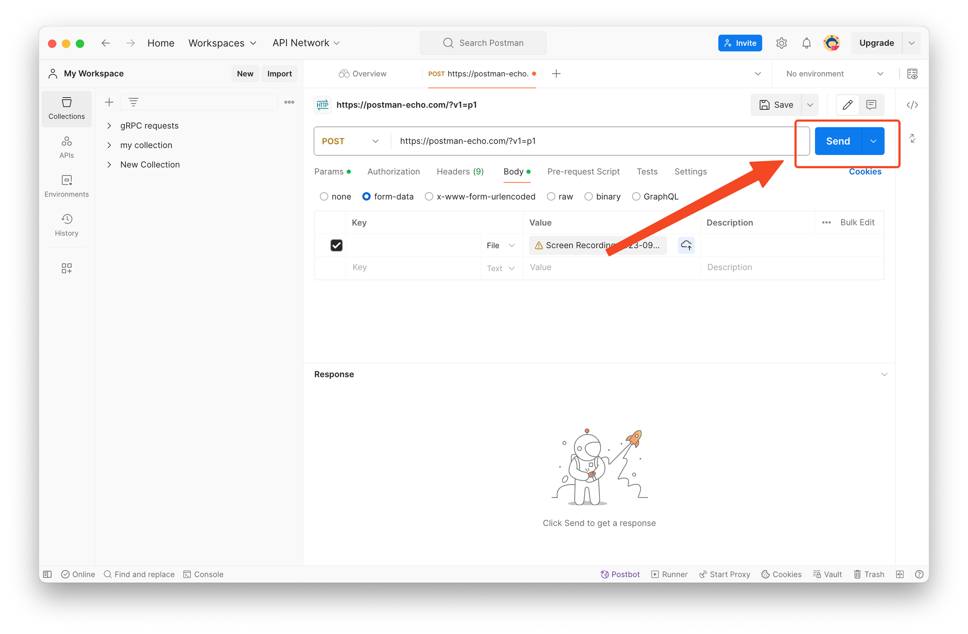Open the environment quick look icon
968x634 pixels.
912,74
